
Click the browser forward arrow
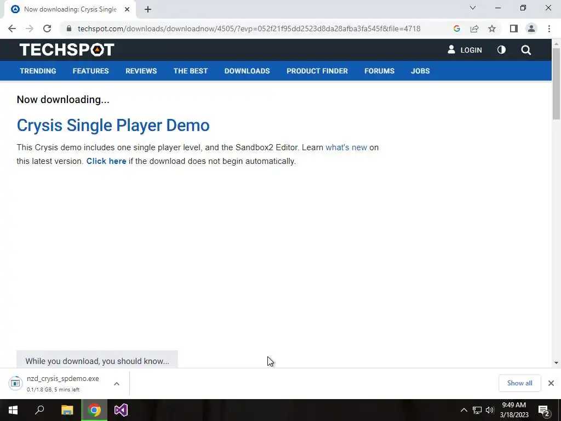[x=30, y=29]
